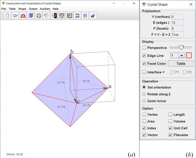Close the main crystal shapes window
This screenshot has width=196, height=158.
coord(134,3)
